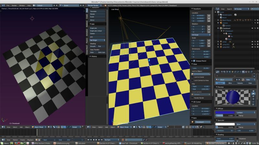The width and height of the screenshot is (259, 145).
Task: Open the Blender Render engine dropdown
Action: [95, 5]
